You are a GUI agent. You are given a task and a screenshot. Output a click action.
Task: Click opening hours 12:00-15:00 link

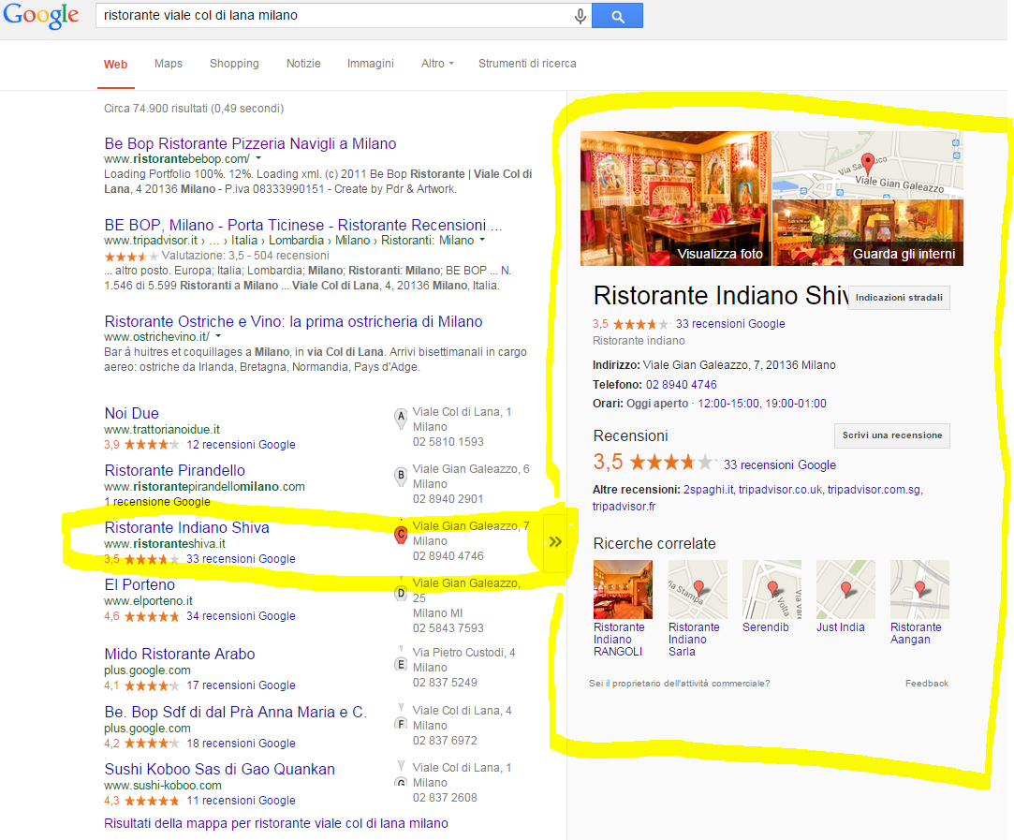tap(762, 403)
